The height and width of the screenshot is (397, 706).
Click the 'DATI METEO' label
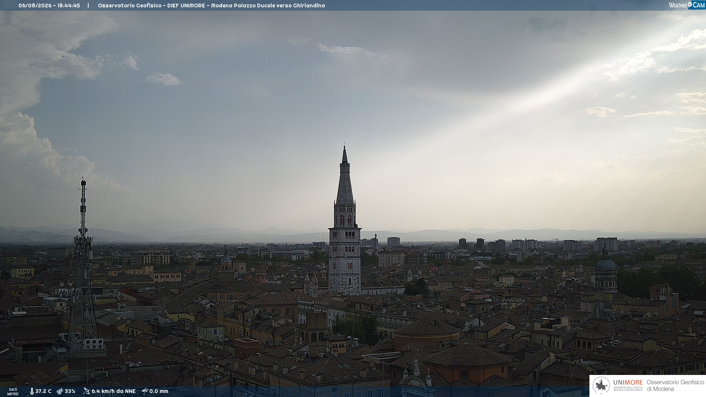13,392
